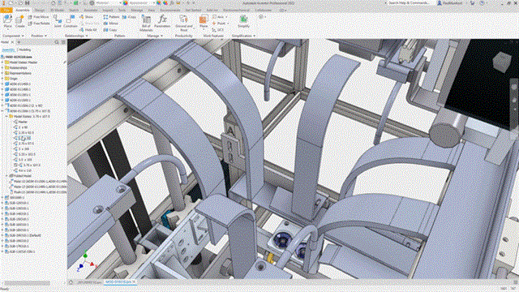Click the Place component icon

coord(7,21)
